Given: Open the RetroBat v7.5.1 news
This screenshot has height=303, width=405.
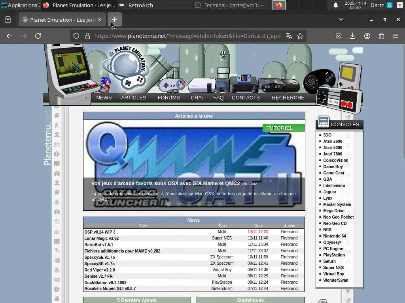Looking at the screenshot, I should [x=98, y=245].
